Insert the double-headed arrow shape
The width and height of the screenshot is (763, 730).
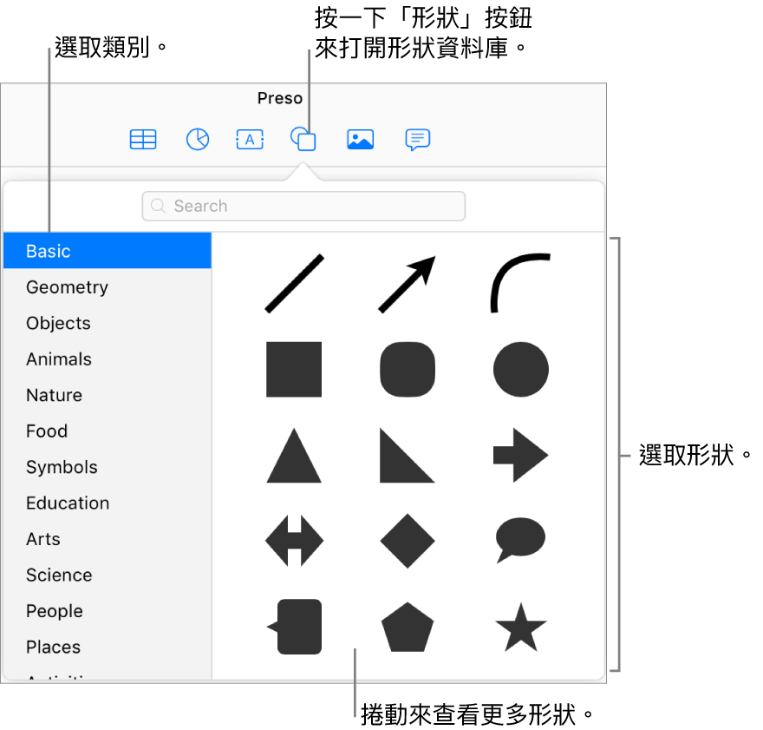coord(295,541)
